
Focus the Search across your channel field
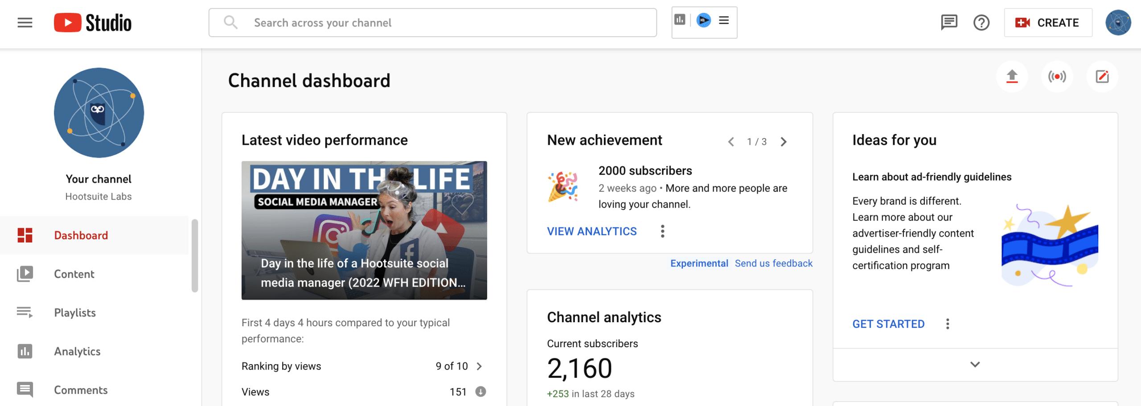point(432,22)
